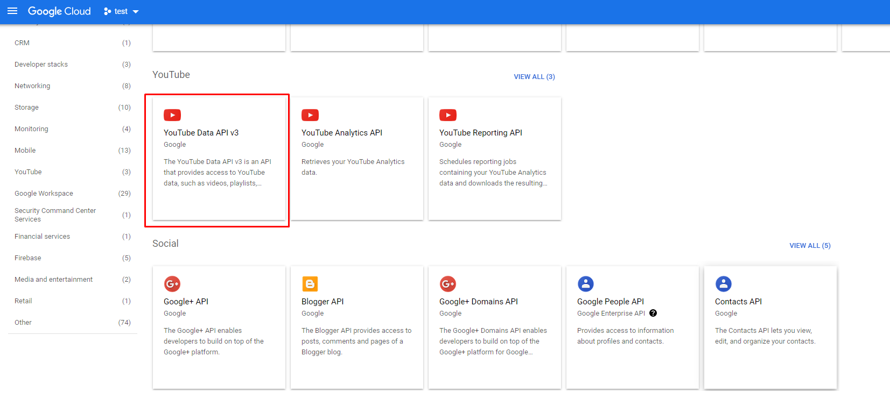Click the 'YouTube' section heading
This screenshot has width=890, height=399.
[x=171, y=75]
